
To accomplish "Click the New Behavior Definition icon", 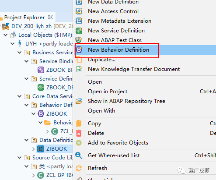I will pos(79,50).
